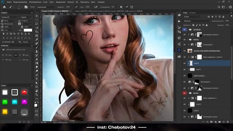
Task: Click the search icon at top right
Action: click(x=219, y=7)
